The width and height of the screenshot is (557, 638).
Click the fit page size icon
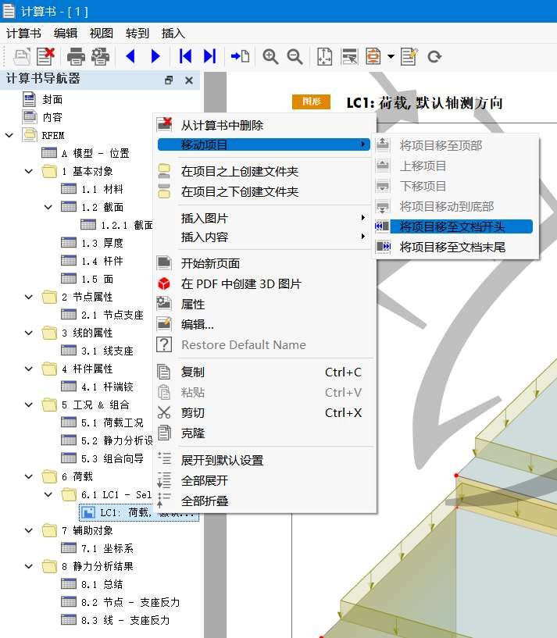tap(324, 56)
